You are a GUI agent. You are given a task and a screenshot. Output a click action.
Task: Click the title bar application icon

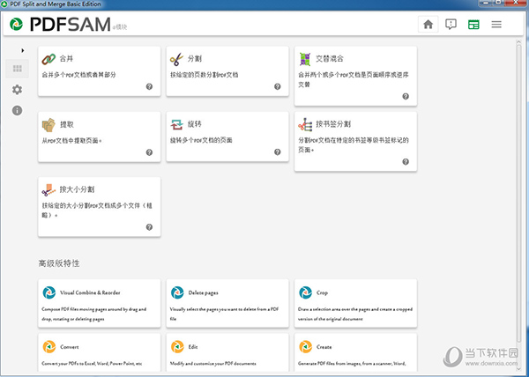point(4,4)
